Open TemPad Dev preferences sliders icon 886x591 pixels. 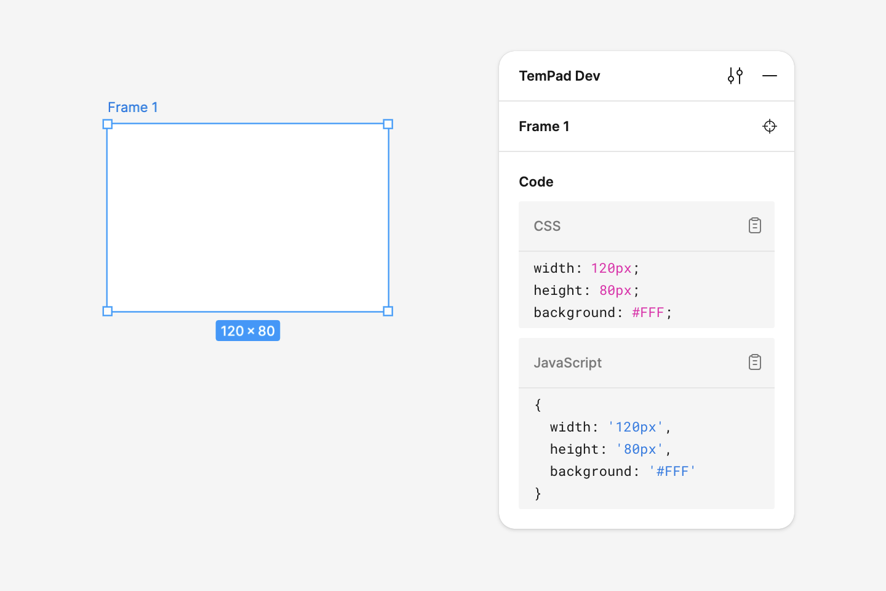coord(735,76)
